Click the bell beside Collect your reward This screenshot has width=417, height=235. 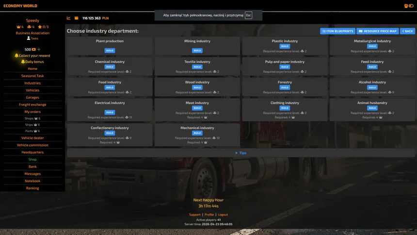16,56
